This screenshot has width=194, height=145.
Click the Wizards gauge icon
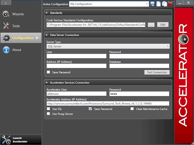6,14
